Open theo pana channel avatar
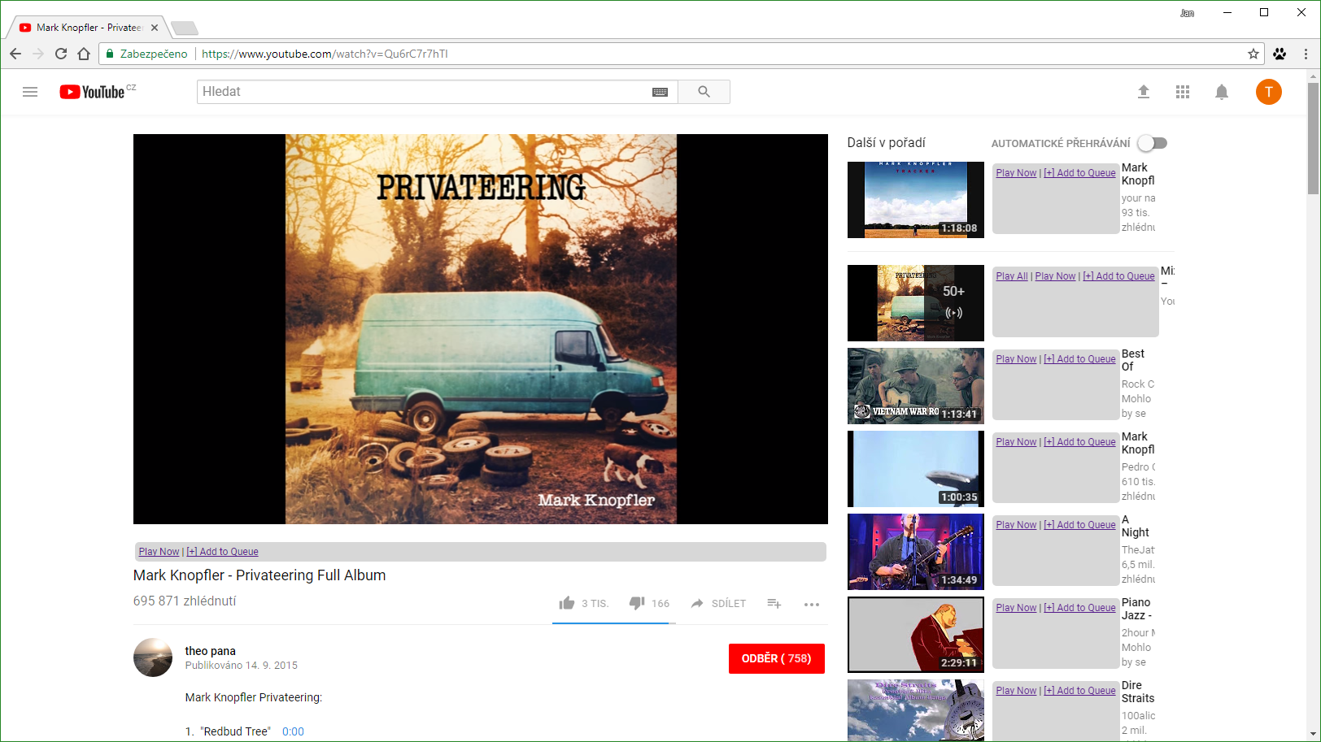Image resolution: width=1321 pixels, height=742 pixels. click(153, 657)
